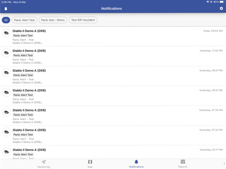Tap the Wi-Fi icon in status bar

pos(208,2)
